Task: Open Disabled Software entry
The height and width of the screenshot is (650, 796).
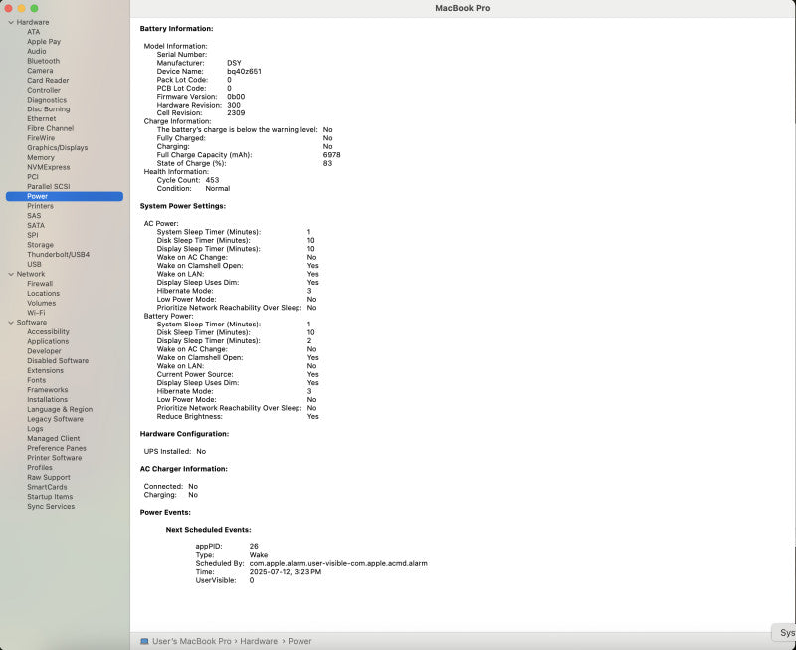Action: tap(58, 361)
